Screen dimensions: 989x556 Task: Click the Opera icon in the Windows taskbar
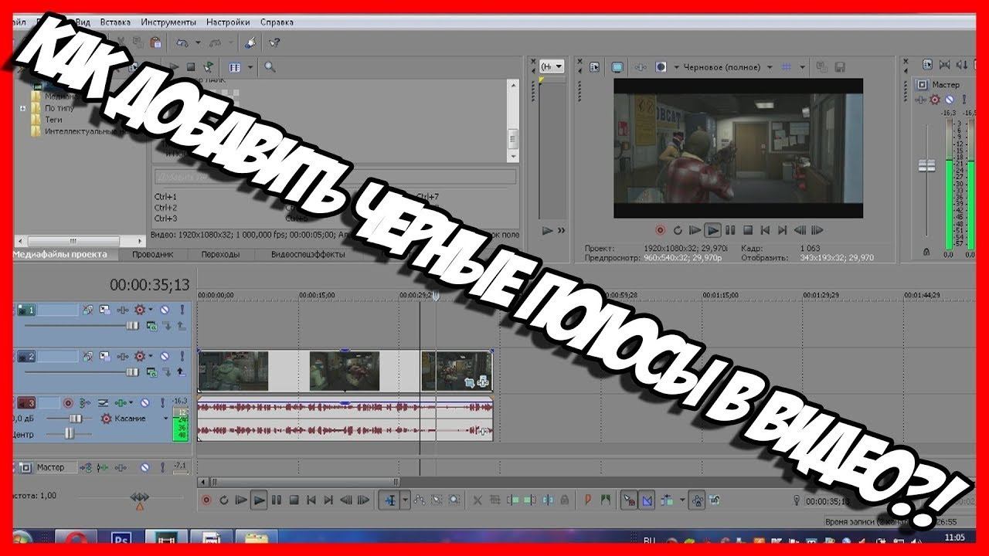[x=76, y=539]
